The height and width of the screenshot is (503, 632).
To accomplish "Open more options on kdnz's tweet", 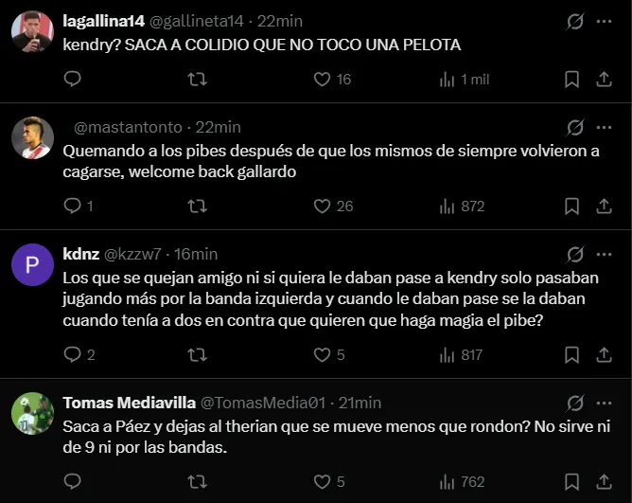I will tap(605, 254).
